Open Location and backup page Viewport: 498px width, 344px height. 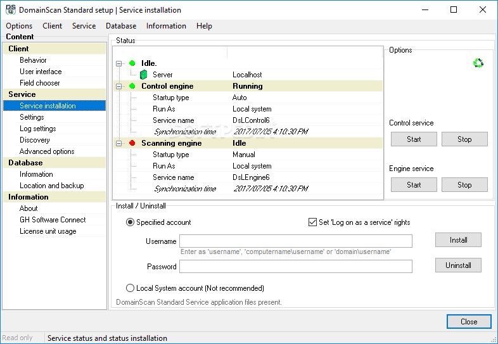tap(52, 186)
